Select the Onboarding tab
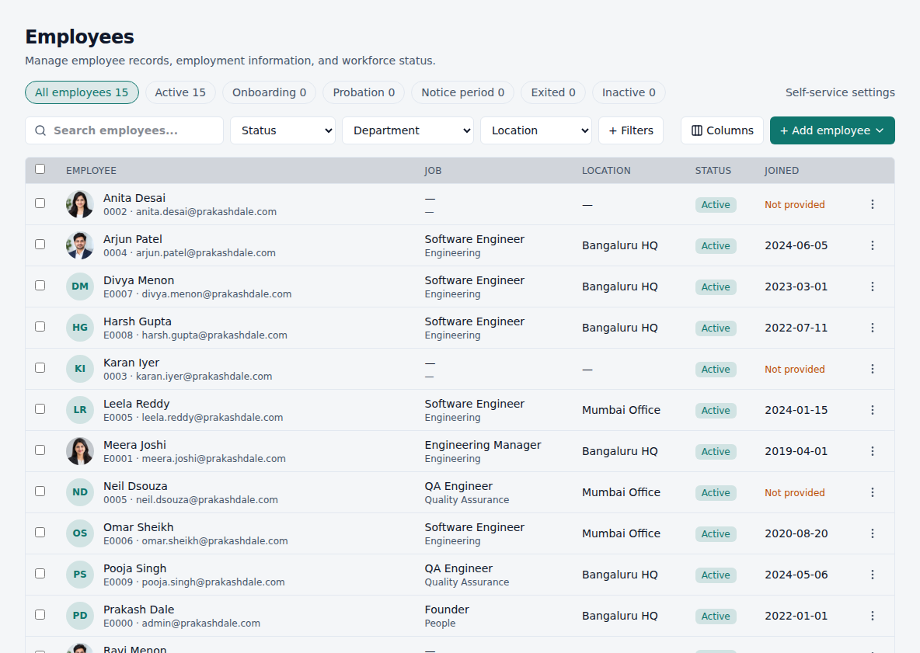This screenshot has width=920, height=653. pyautogui.click(x=270, y=92)
